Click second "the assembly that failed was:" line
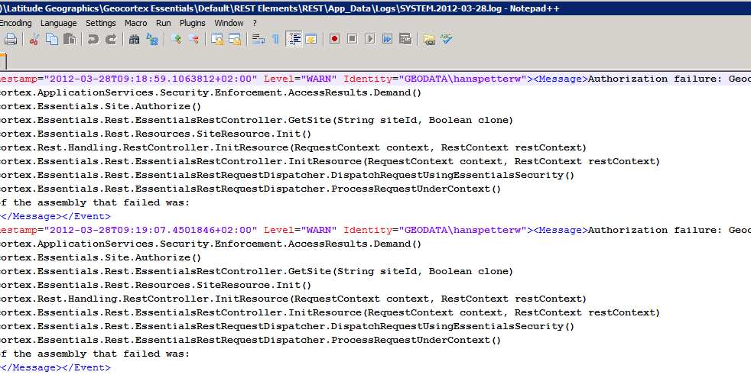Viewport: 751px width, 375px height. pyautogui.click(x=95, y=354)
